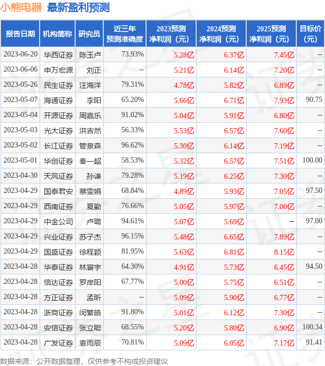Image resolution: width=325 pixels, height=366 pixels.
Task: Select the 报告日期 column header
Action: 20,33
